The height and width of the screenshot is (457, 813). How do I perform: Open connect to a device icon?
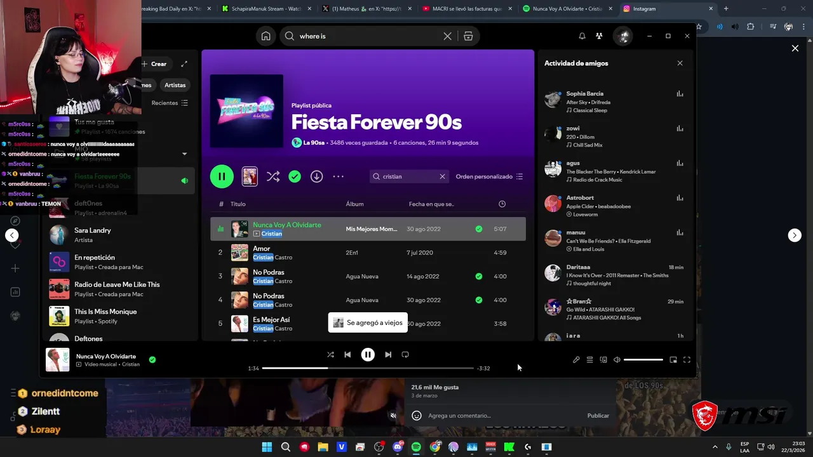603,360
